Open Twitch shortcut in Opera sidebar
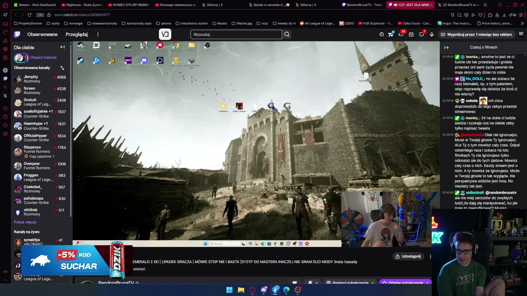This screenshot has width=527, height=296. [x=5, y=79]
